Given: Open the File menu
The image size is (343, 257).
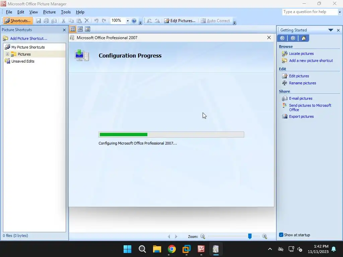Looking at the screenshot, I should 9,12.
